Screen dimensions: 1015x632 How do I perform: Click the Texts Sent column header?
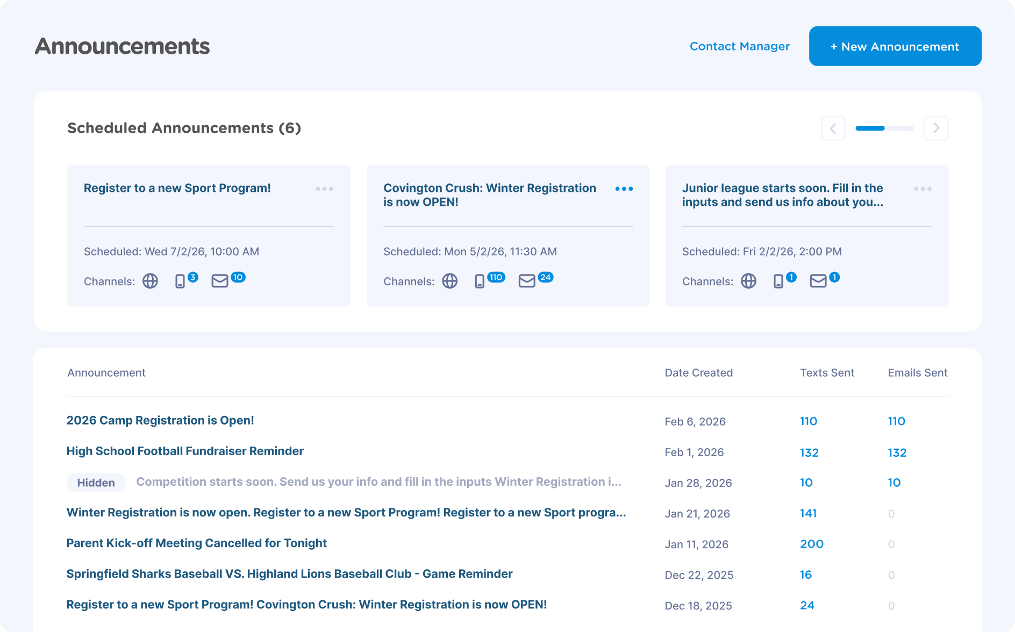[x=827, y=372]
